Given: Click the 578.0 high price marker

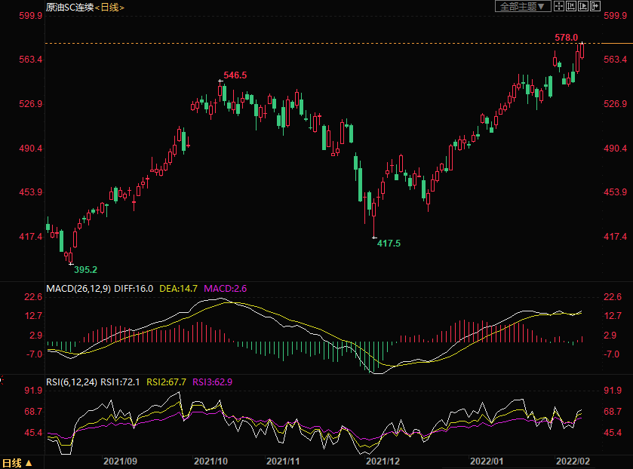Looking at the screenshot, I should click(566, 37).
